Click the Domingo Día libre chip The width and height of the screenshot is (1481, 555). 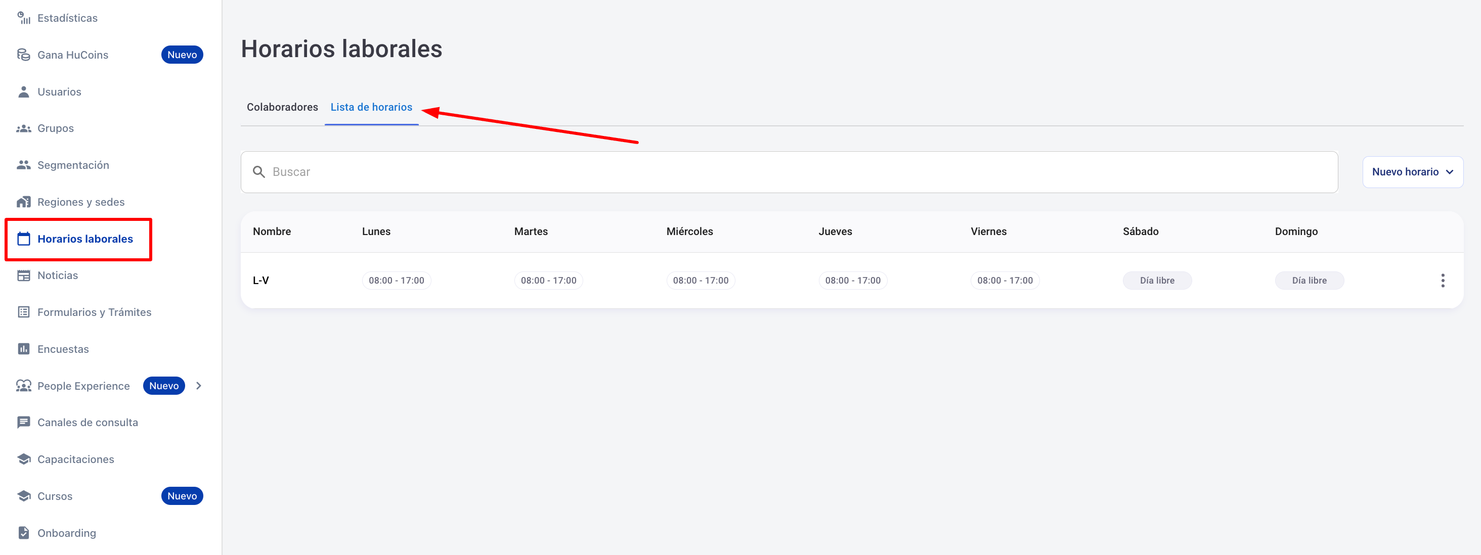click(x=1309, y=281)
